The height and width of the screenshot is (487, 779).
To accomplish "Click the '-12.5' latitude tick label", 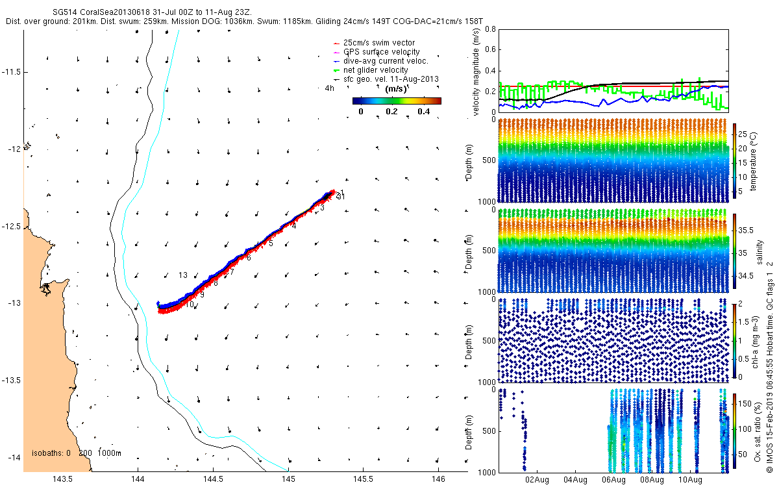I will pyautogui.click(x=12, y=226).
